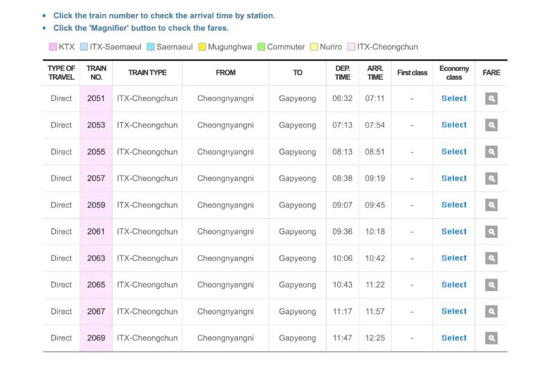This screenshot has height=366, width=549.
Task: Click the DEP. TIME column header
Action: (x=342, y=73)
